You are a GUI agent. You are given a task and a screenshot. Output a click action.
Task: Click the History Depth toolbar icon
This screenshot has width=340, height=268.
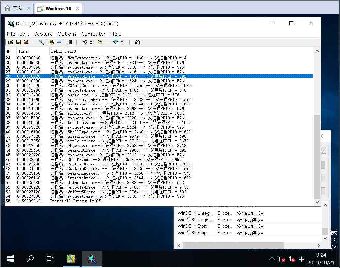[x=122, y=42]
